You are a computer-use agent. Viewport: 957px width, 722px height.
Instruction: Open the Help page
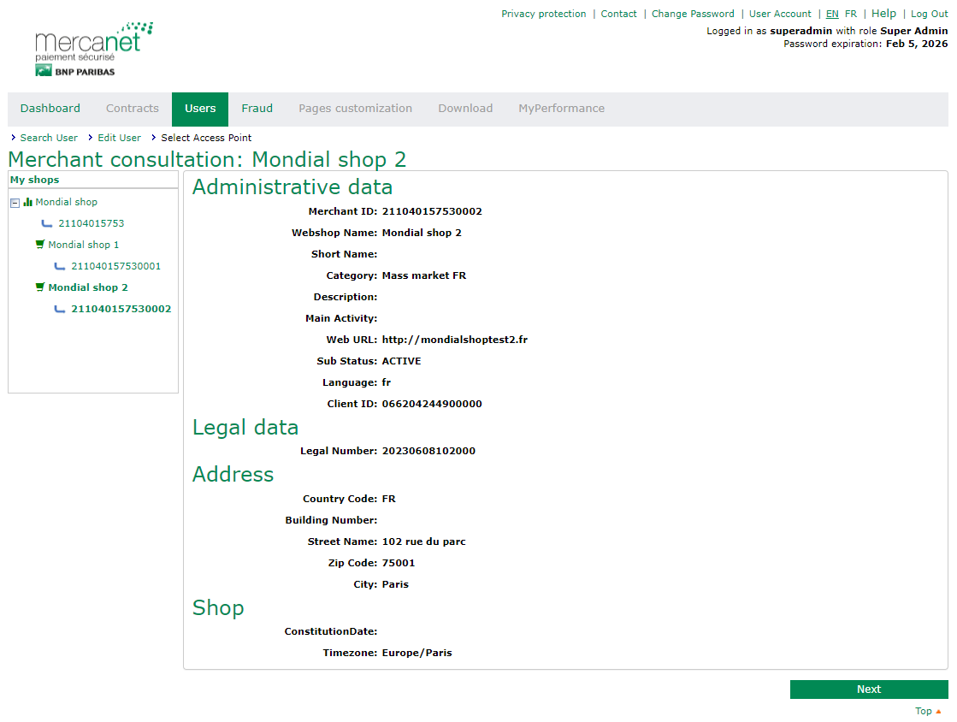[x=883, y=13]
